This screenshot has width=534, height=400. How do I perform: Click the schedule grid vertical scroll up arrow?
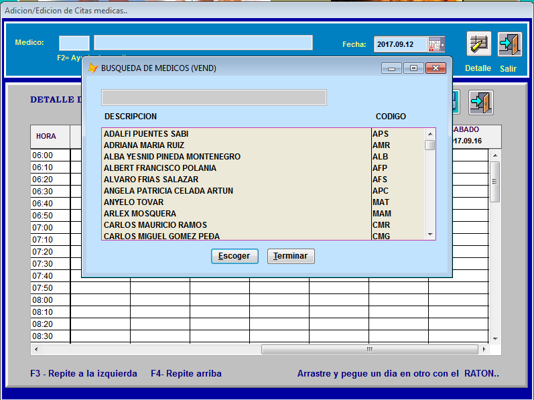point(495,155)
